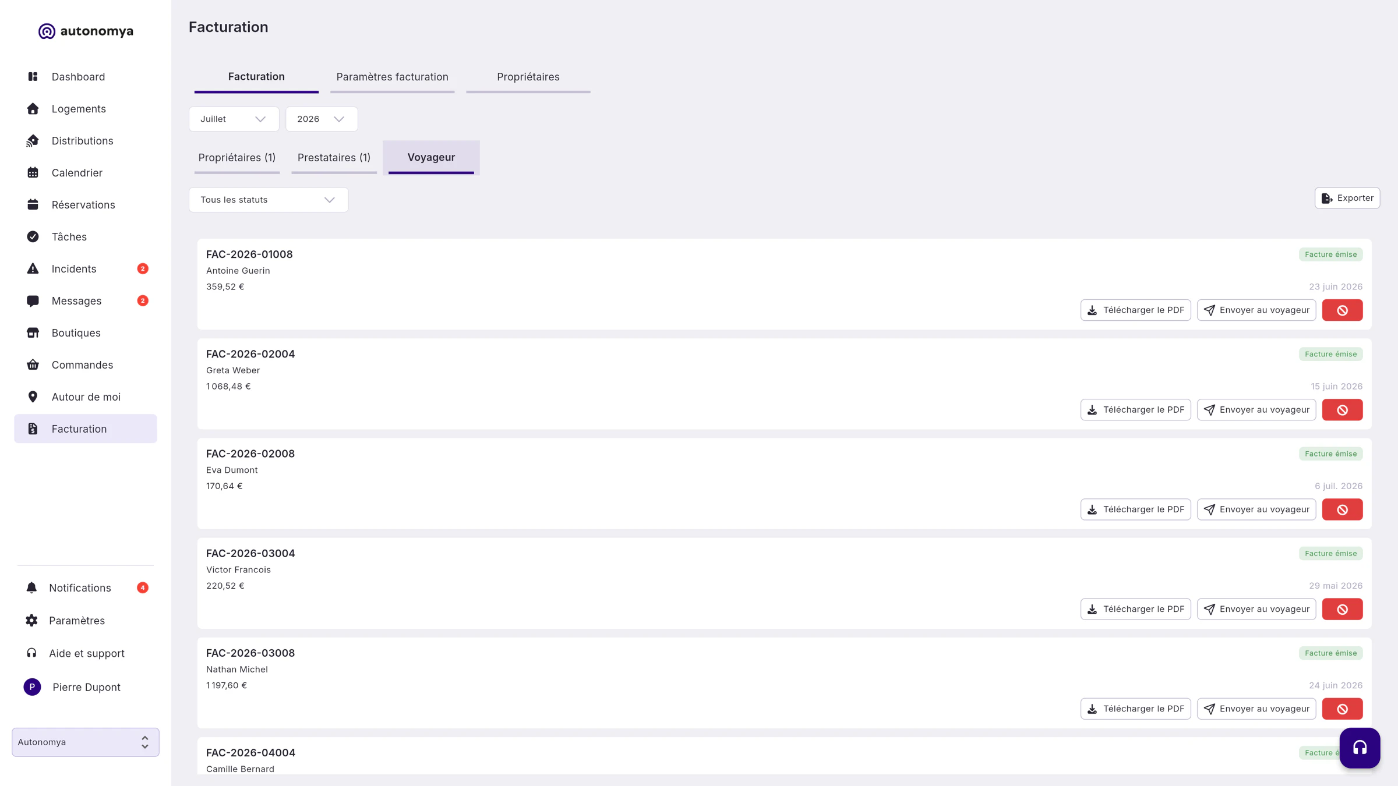This screenshot has width=1398, height=786.
Task: Click the Tâches checkmark icon
Action: (33, 237)
